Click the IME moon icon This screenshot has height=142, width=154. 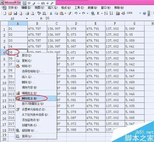pyautogui.click(x=34, y=3)
